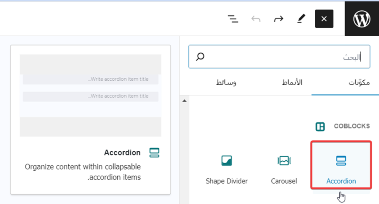This screenshot has width=379, height=204.
Task: Click the WordPress logo button
Action: [362, 19]
